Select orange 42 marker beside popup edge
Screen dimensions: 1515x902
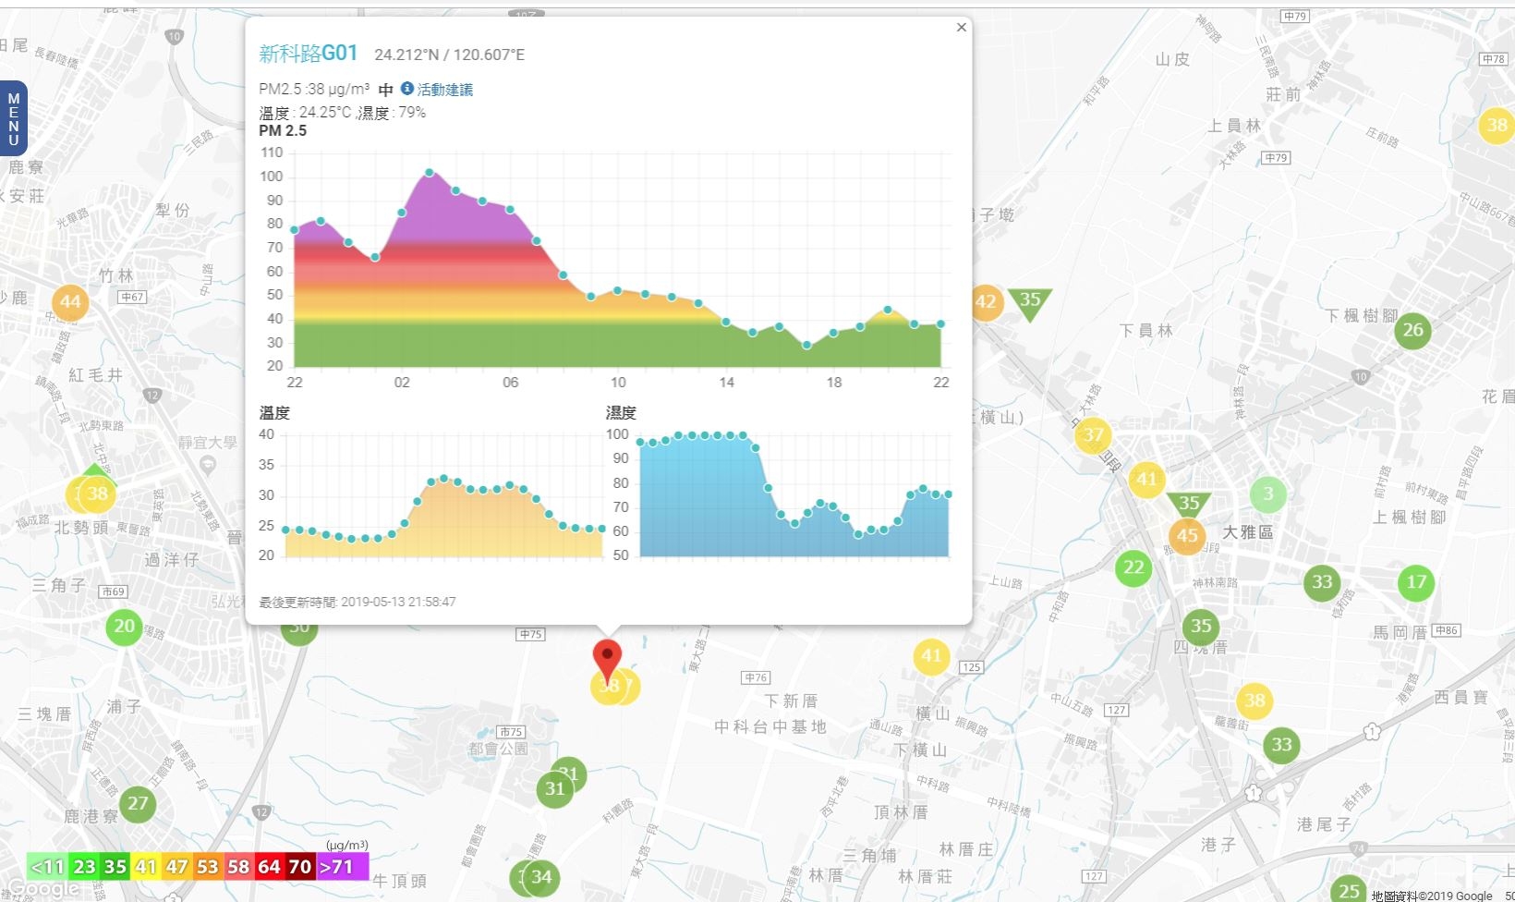point(986,302)
